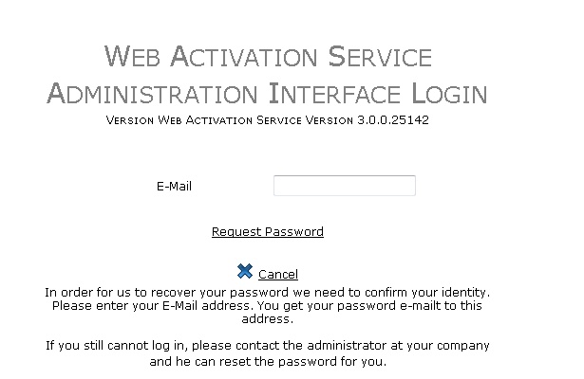Click the "If you still cannot log in" line
The height and width of the screenshot is (379, 584).
coord(267,345)
